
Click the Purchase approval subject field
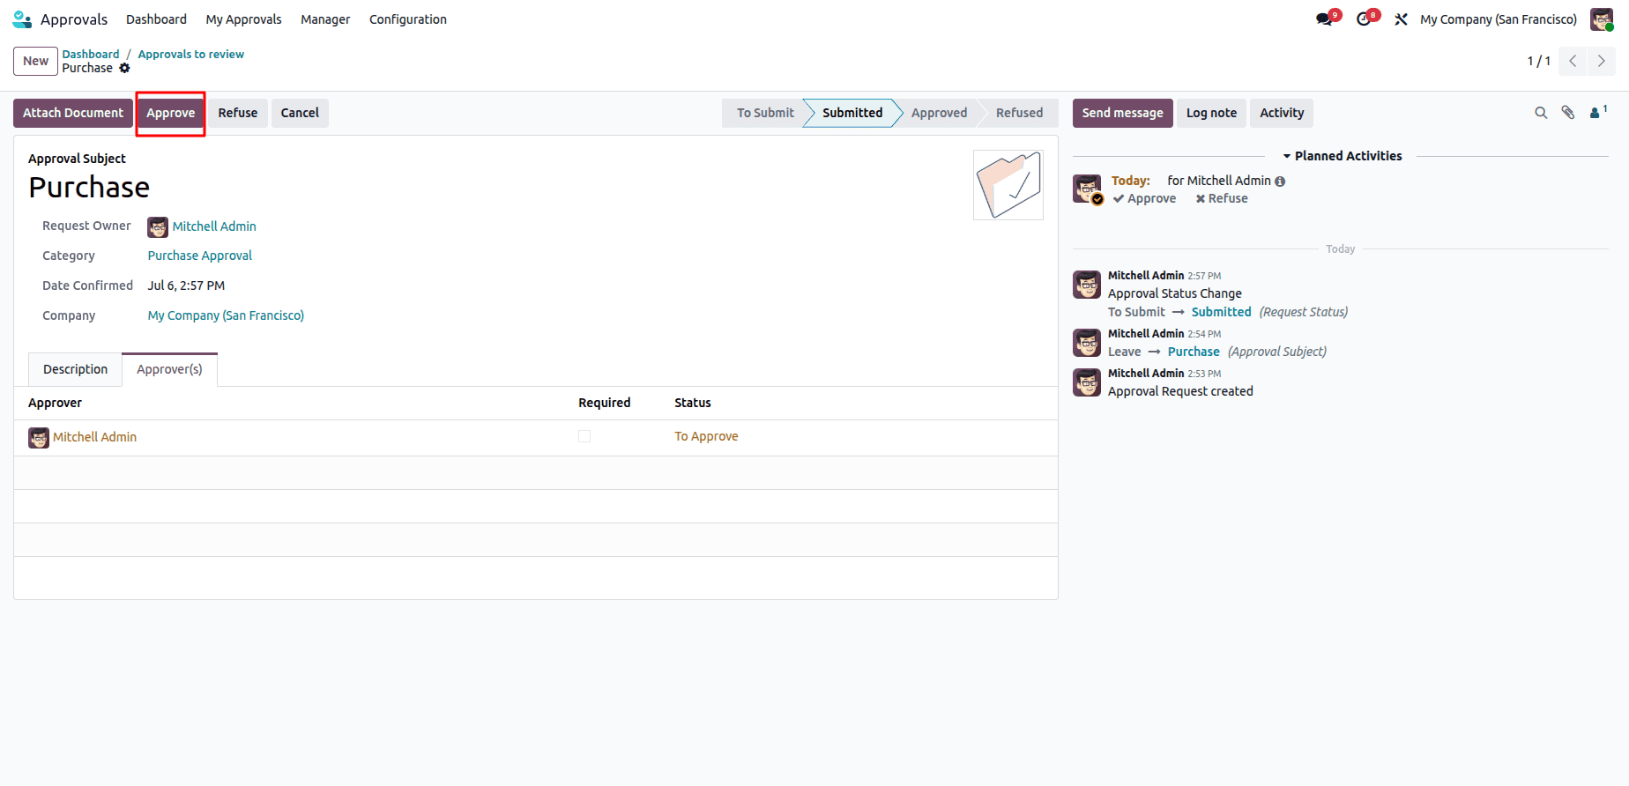point(89,187)
